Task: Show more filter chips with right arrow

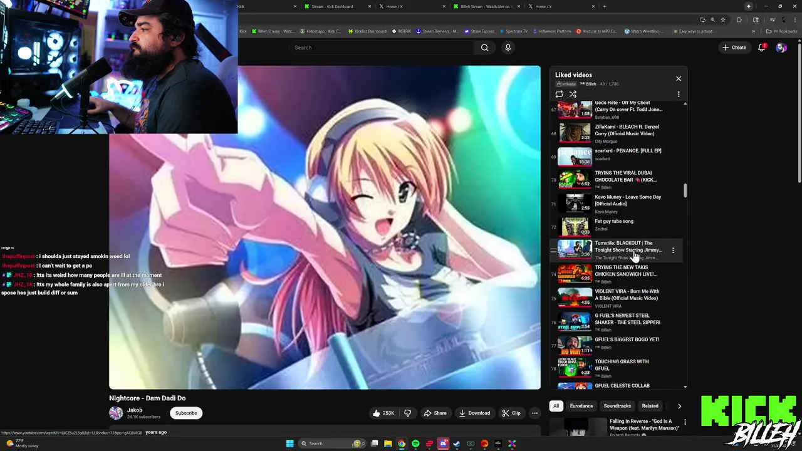Action: pyautogui.click(x=679, y=406)
